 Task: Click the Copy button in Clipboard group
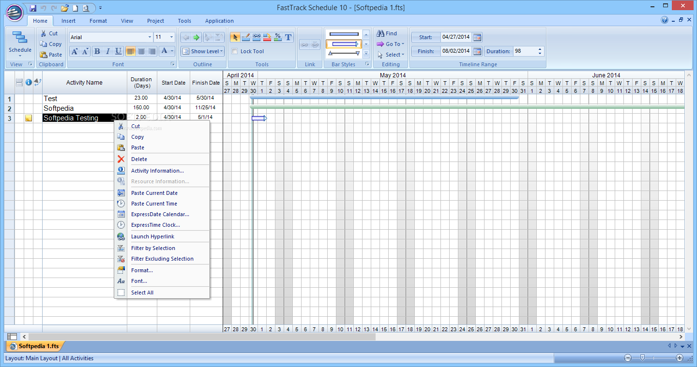coord(51,44)
